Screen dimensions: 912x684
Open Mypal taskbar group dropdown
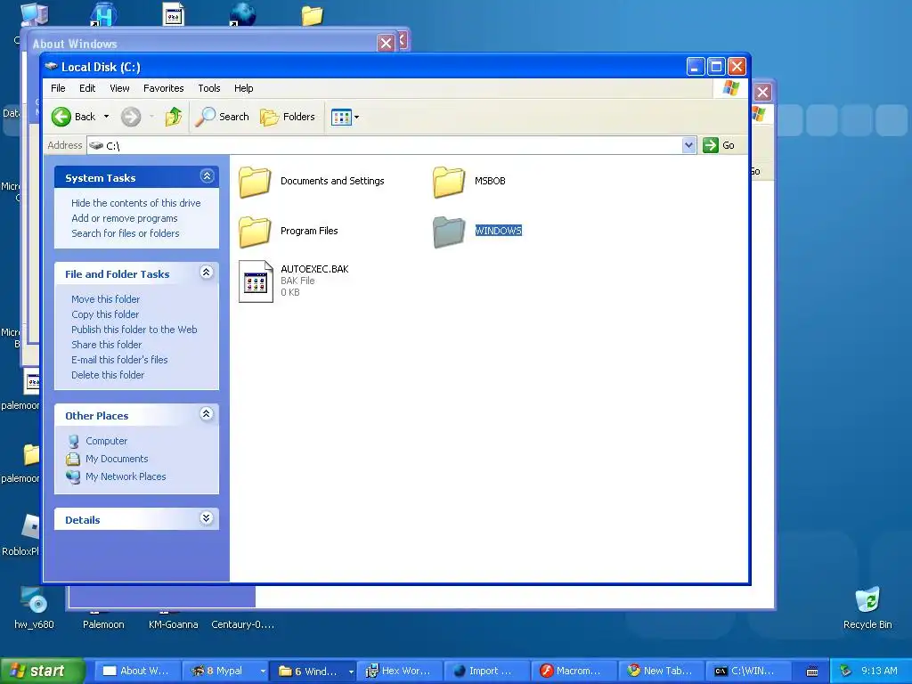tap(263, 672)
